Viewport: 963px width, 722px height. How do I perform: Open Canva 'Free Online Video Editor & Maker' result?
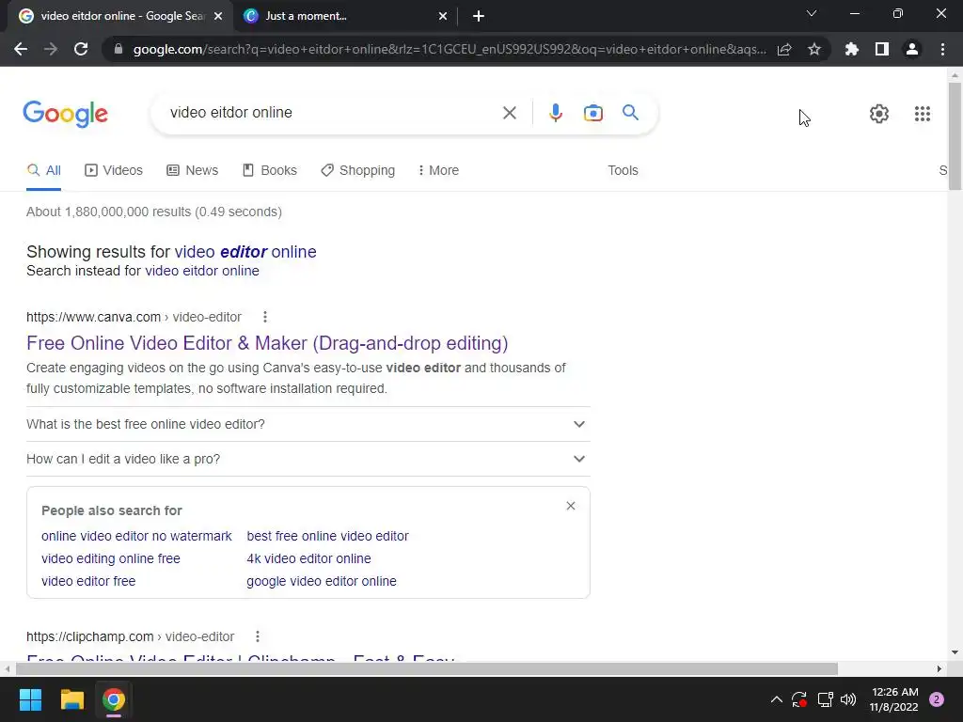click(x=267, y=343)
